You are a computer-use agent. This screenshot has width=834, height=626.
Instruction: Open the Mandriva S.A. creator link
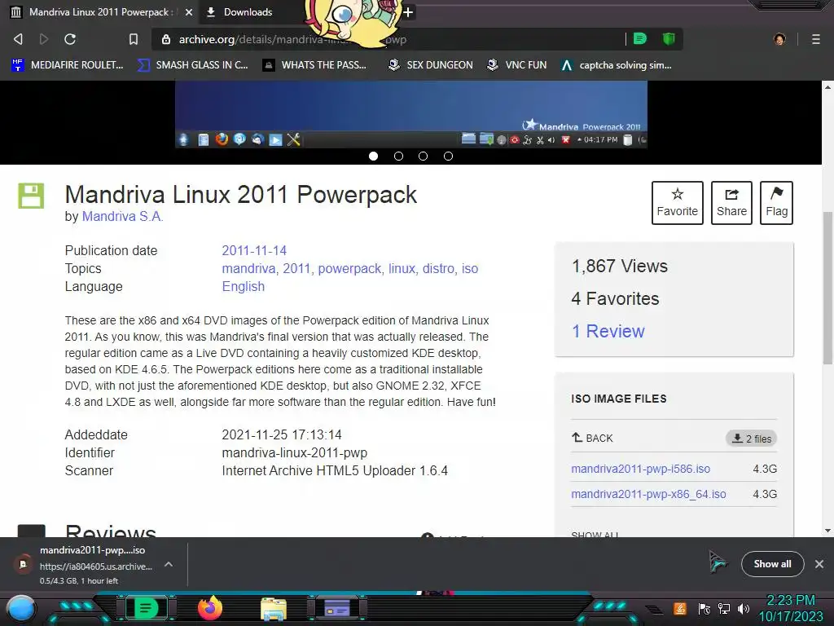pos(122,216)
